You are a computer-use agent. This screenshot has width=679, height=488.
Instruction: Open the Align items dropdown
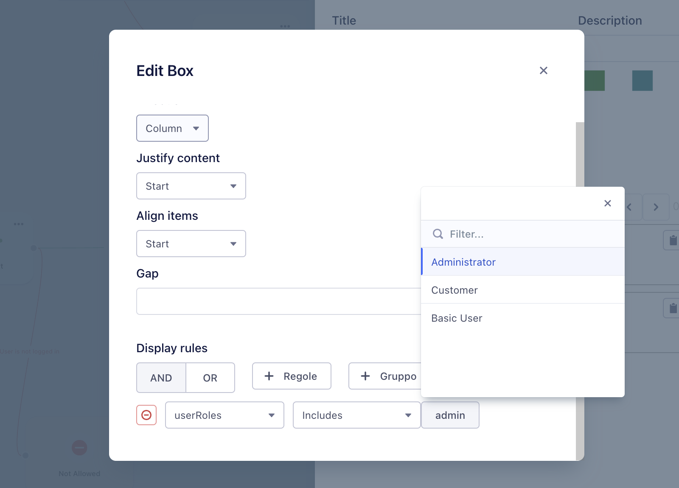191,244
